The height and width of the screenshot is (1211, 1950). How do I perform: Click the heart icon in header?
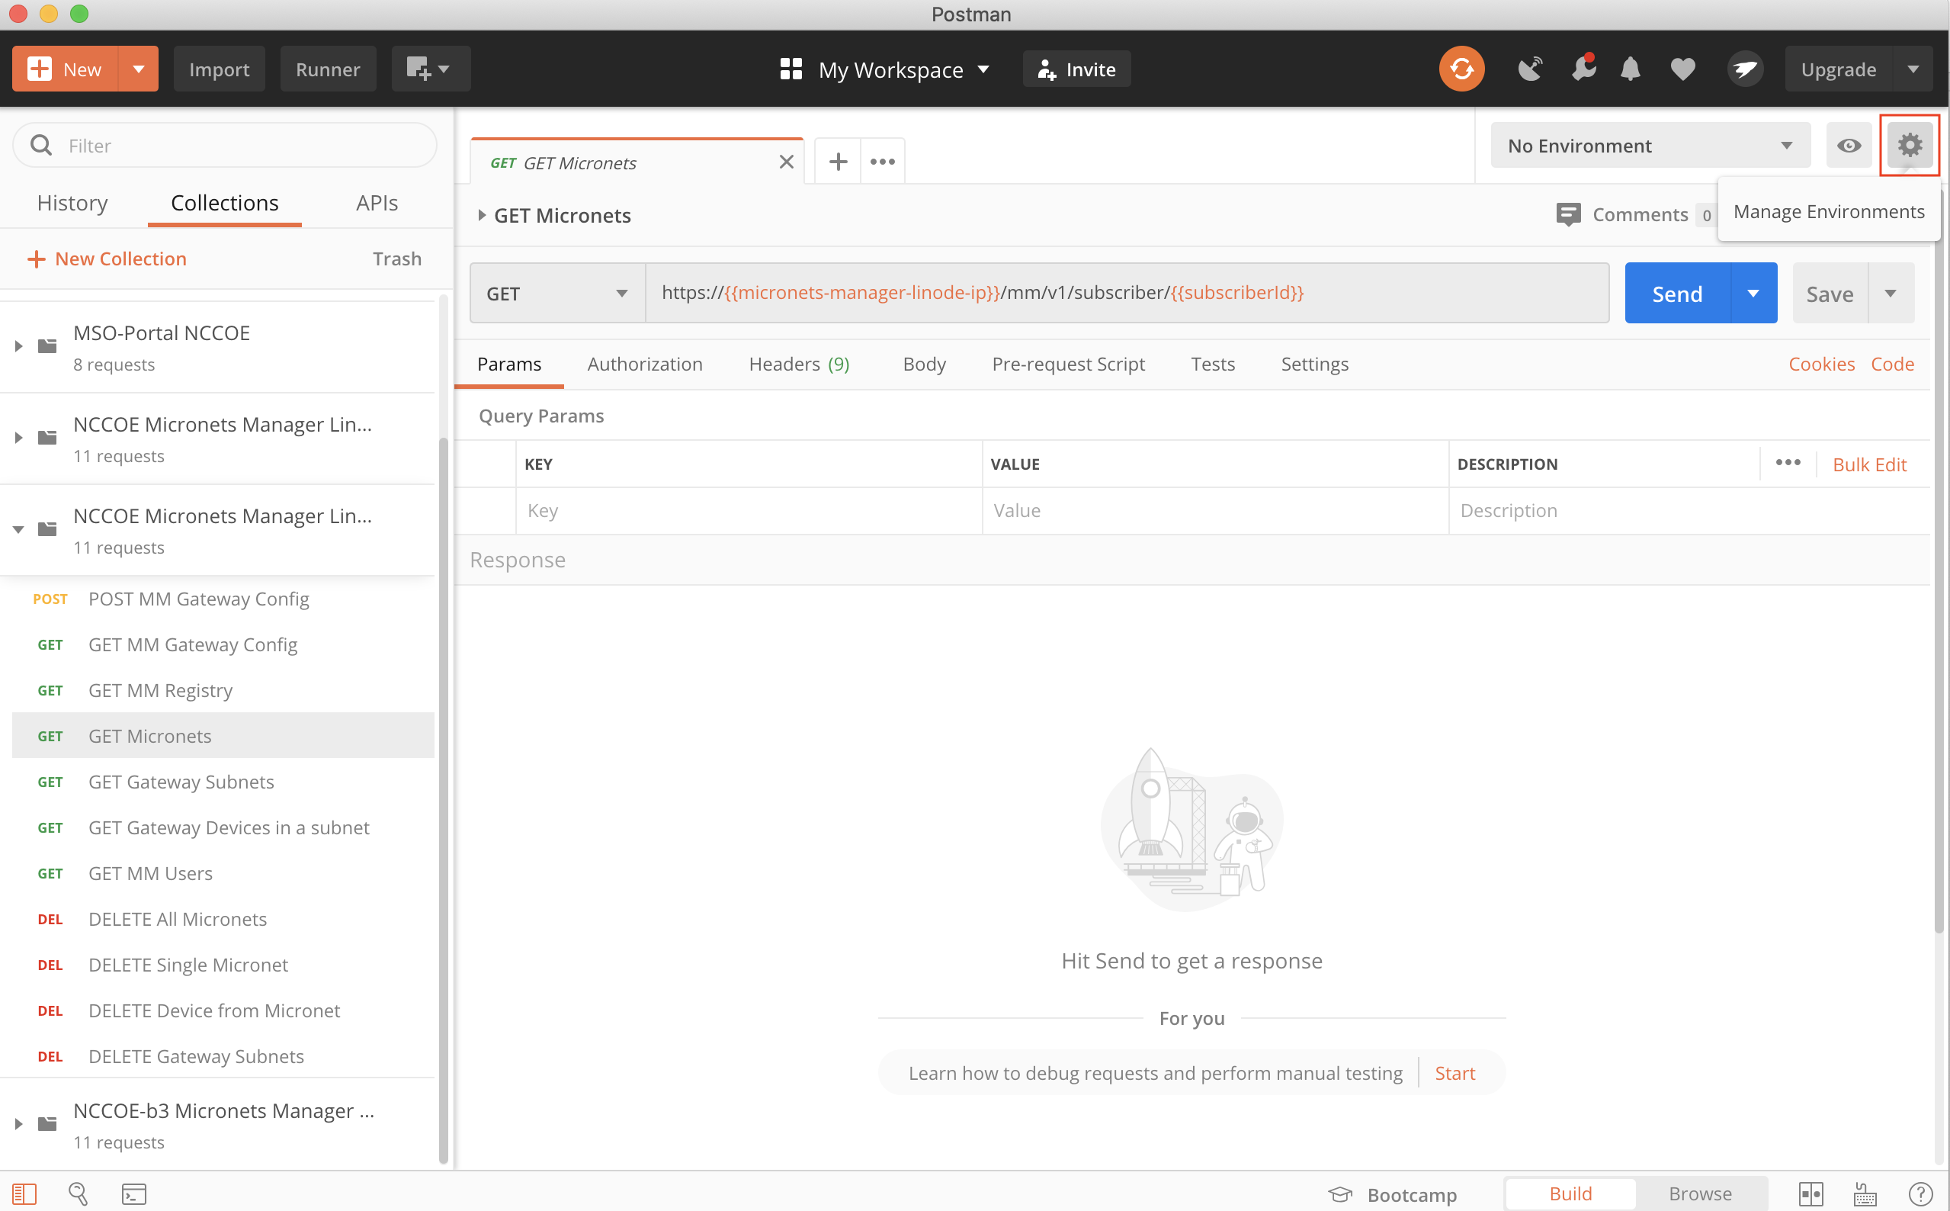pos(1682,69)
